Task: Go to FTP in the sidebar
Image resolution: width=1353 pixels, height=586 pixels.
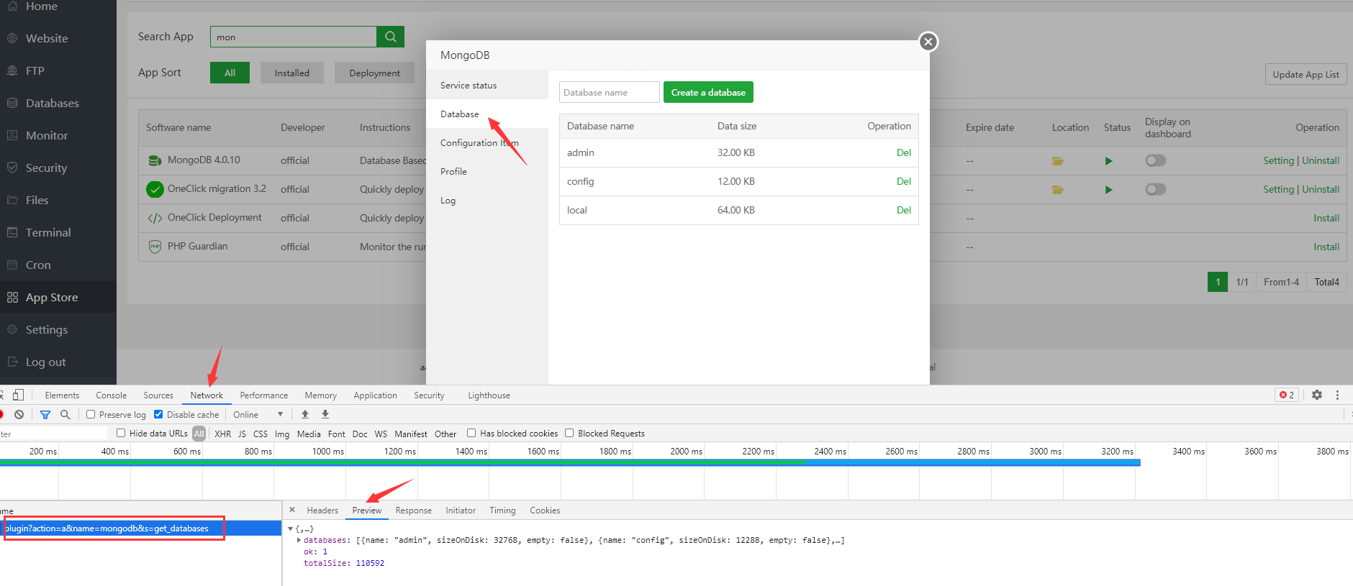Action: (x=35, y=70)
